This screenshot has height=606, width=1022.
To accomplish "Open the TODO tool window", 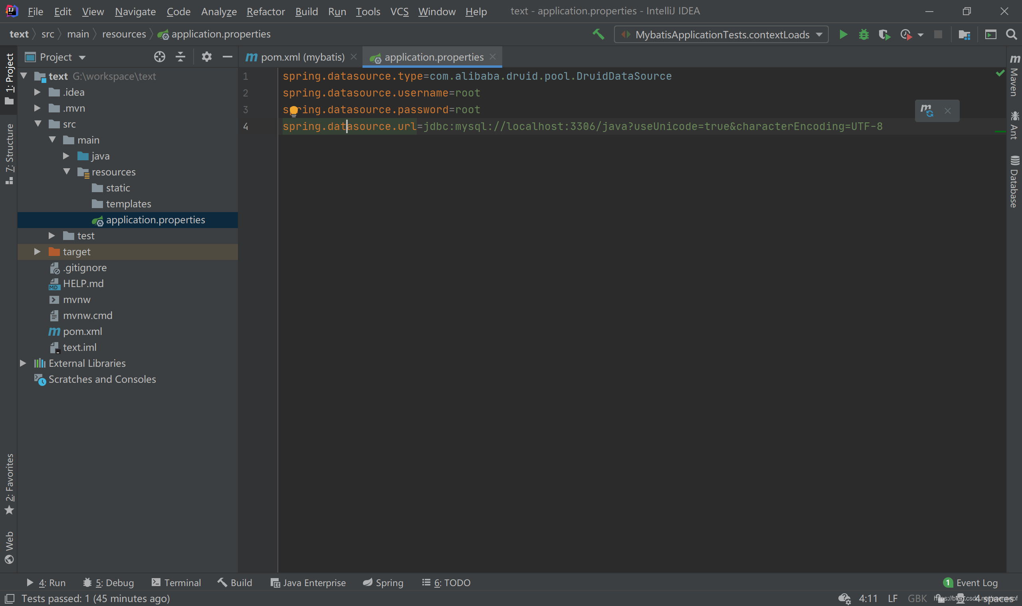I will tap(446, 583).
